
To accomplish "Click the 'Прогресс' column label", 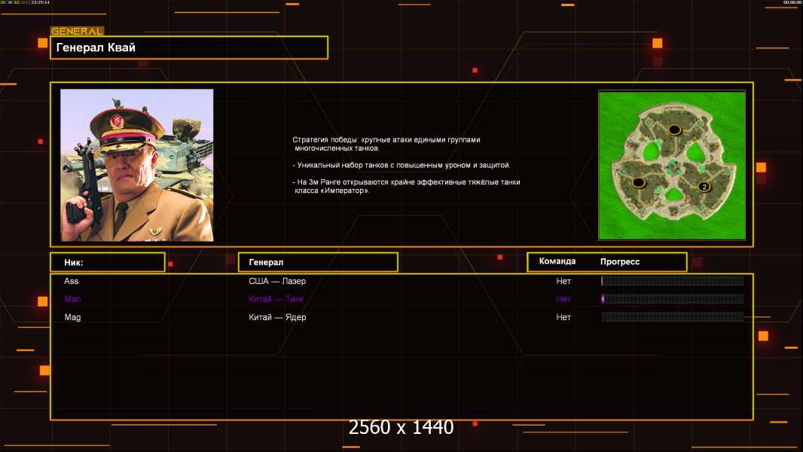I will (620, 262).
